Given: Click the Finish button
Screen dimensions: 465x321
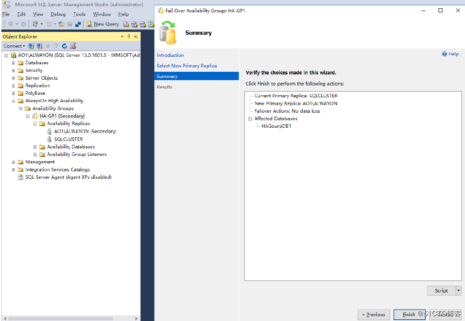Looking at the screenshot, I should point(409,314).
